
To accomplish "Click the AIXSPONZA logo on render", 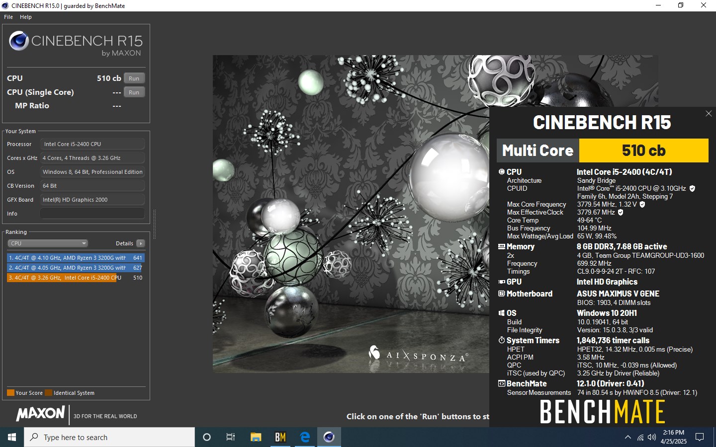I will (x=418, y=354).
